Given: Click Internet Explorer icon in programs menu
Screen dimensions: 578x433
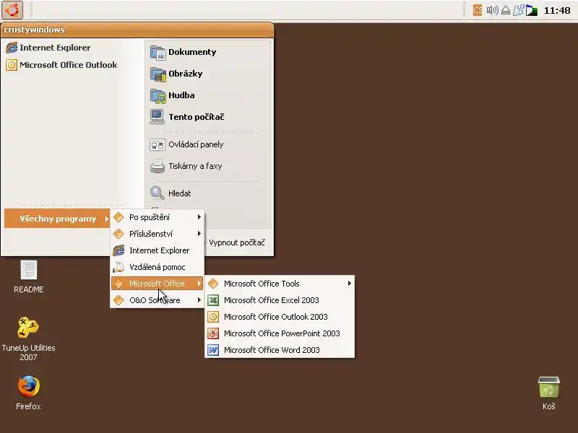Looking at the screenshot, I should click(x=118, y=250).
